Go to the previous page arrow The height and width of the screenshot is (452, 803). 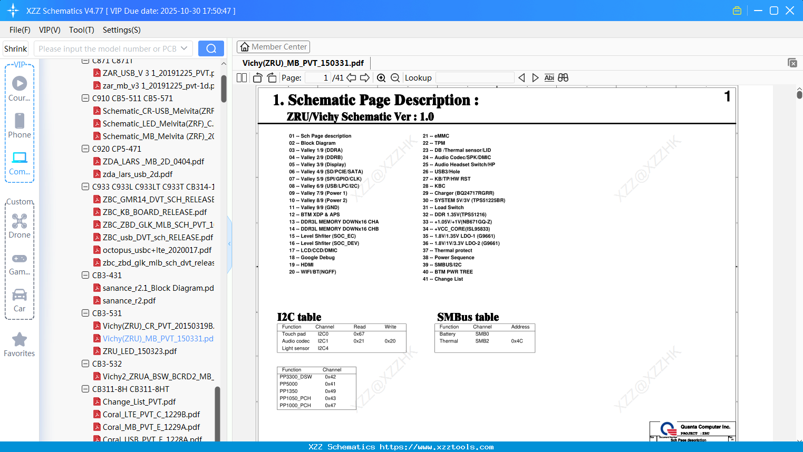tap(351, 78)
